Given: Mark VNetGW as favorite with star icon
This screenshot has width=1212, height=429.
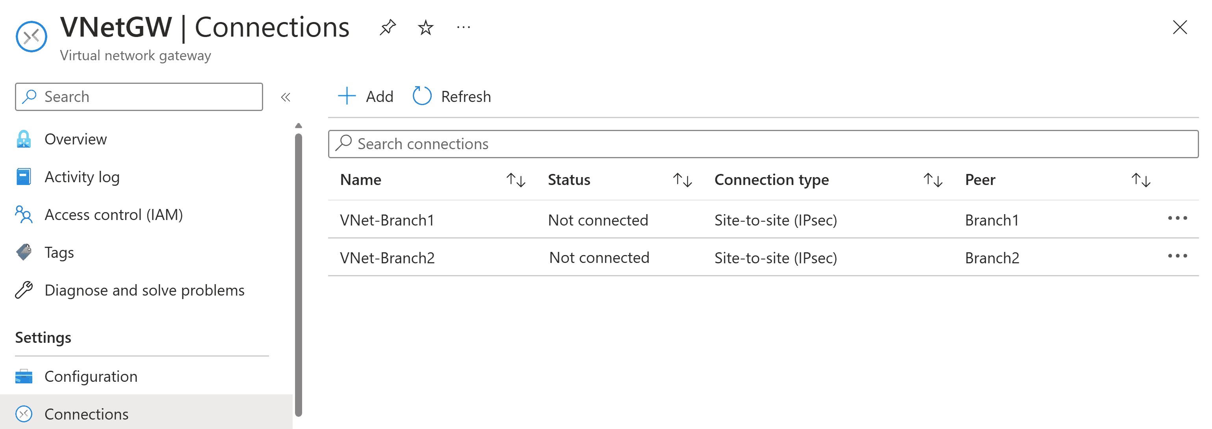Looking at the screenshot, I should [x=425, y=27].
